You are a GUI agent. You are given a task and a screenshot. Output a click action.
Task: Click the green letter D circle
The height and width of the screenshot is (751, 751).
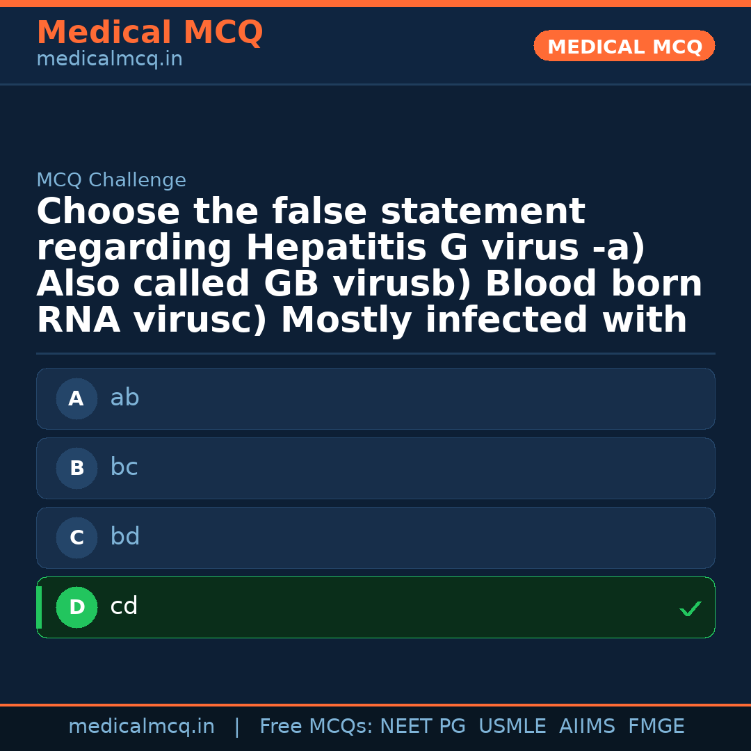[76, 607]
